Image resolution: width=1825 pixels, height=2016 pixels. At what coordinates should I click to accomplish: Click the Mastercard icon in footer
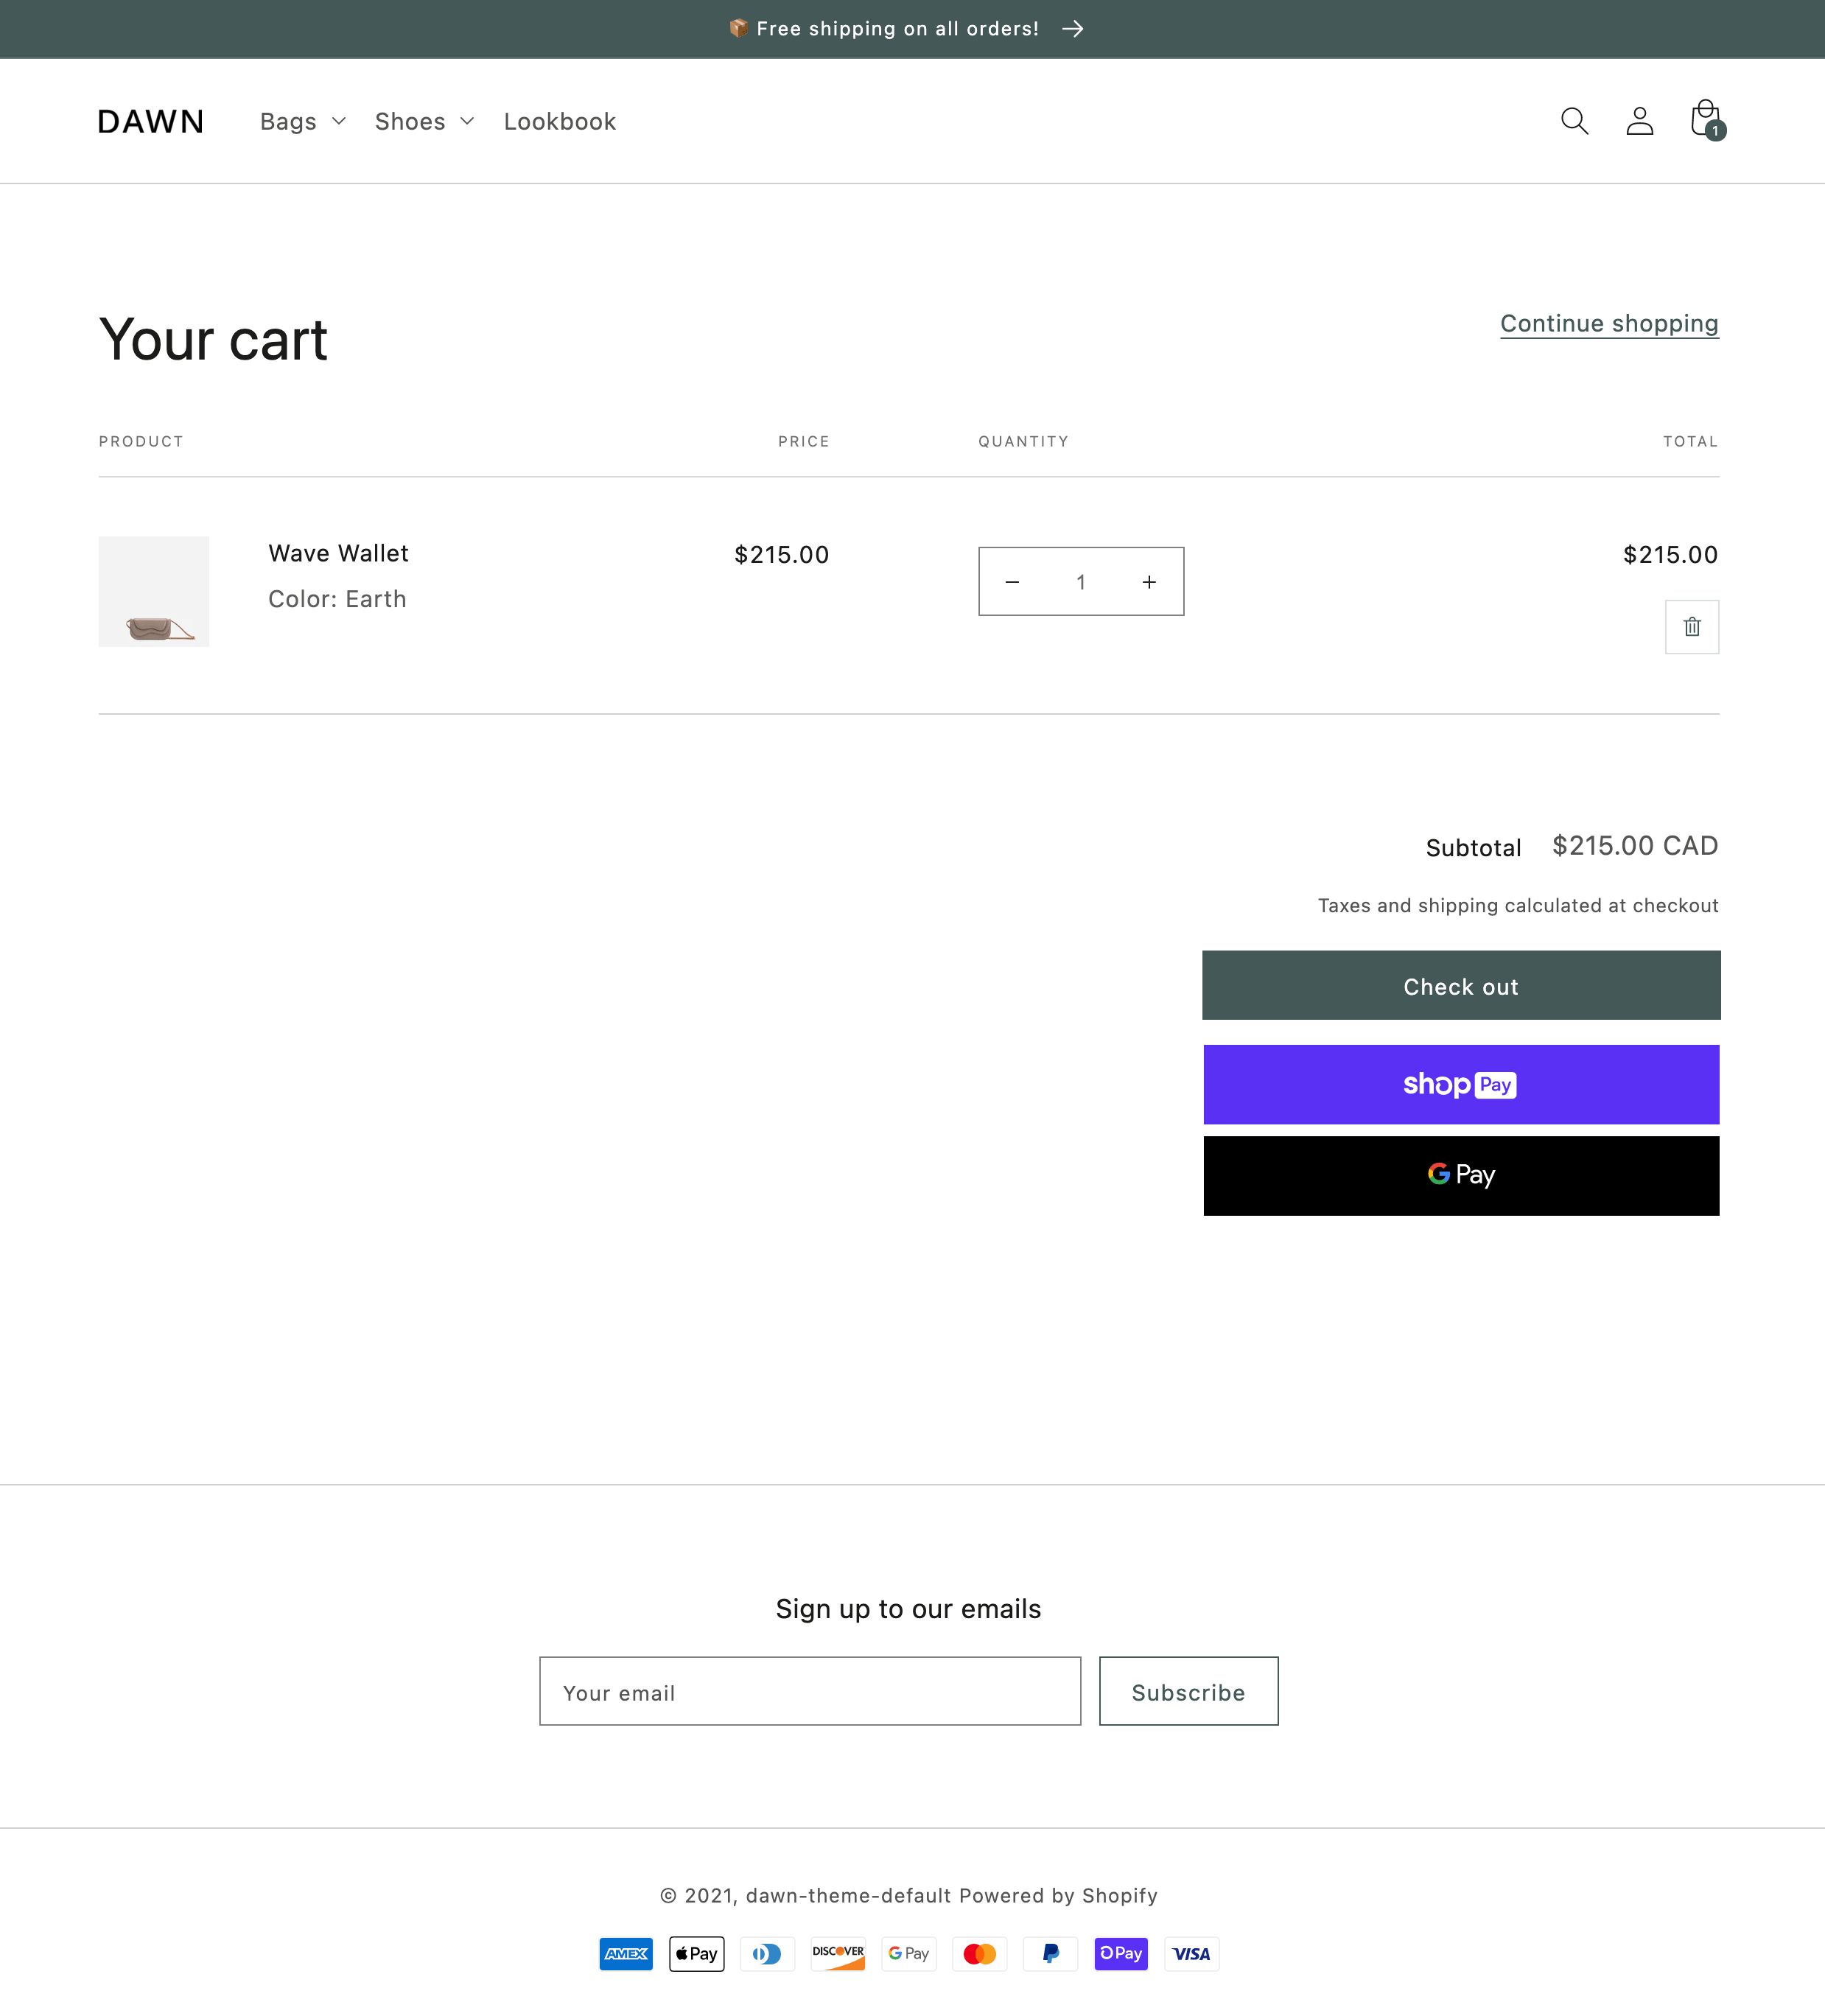979,1953
